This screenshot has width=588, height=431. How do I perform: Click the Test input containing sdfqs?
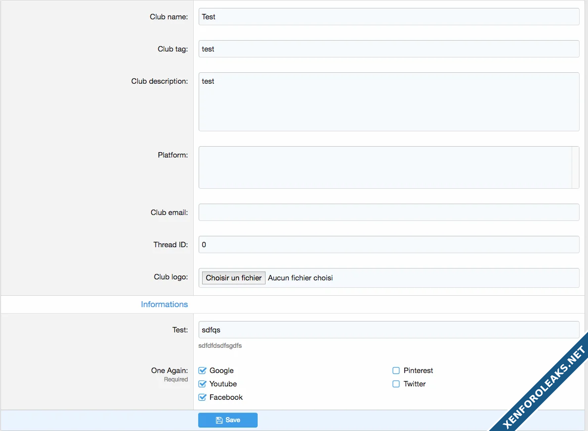point(388,330)
